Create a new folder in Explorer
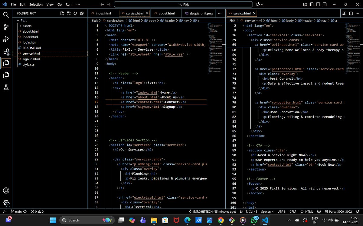This screenshot has height=226, width=363. click(69, 13)
